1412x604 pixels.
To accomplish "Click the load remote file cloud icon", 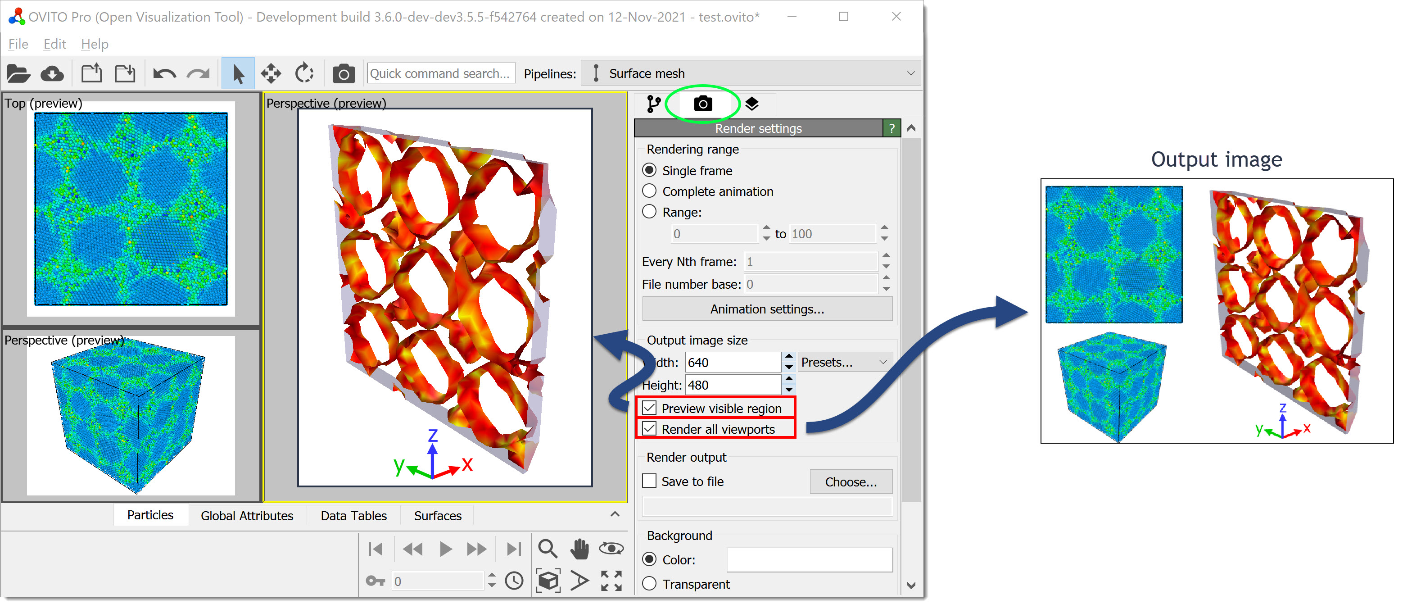I will point(52,73).
